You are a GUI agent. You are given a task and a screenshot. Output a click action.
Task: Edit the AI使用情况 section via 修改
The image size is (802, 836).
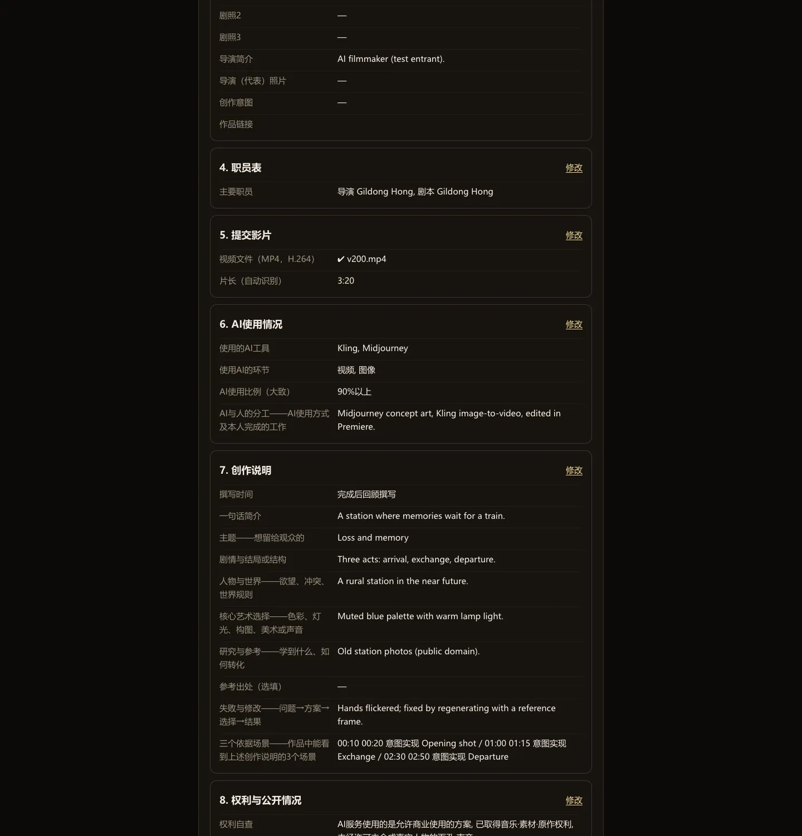574,324
